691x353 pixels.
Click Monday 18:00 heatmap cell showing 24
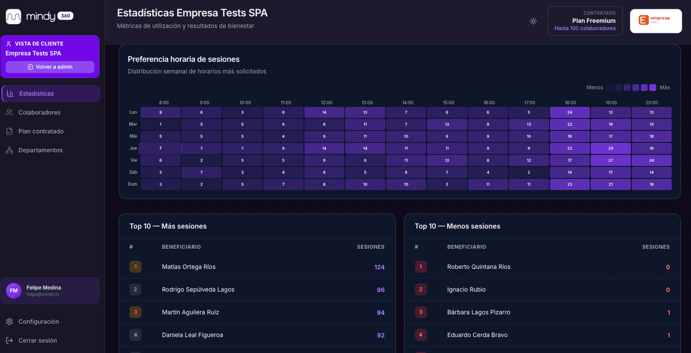coord(569,112)
